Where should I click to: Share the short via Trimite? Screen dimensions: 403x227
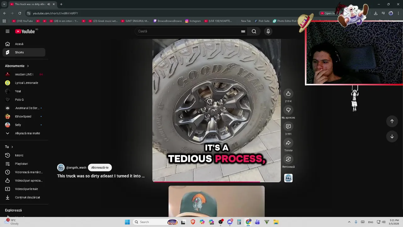pos(288,143)
